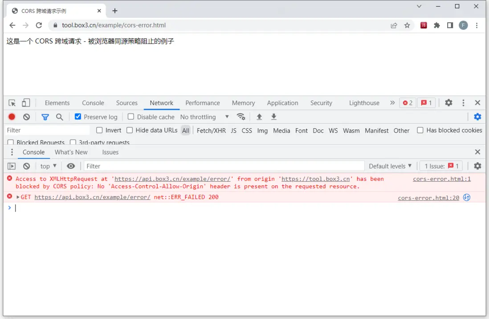Expand the GET request error entry

click(18, 197)
